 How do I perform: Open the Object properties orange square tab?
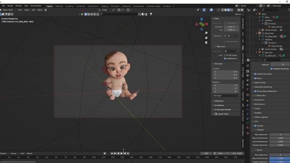click(248, 101)
